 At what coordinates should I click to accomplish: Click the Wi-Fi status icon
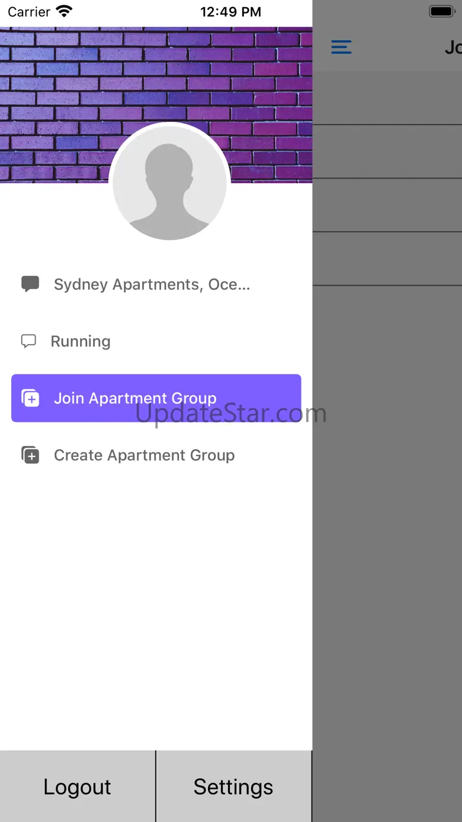pos(64,11)
